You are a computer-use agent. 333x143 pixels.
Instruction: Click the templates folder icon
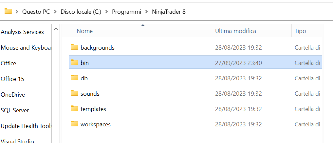(x=75, y=109)
